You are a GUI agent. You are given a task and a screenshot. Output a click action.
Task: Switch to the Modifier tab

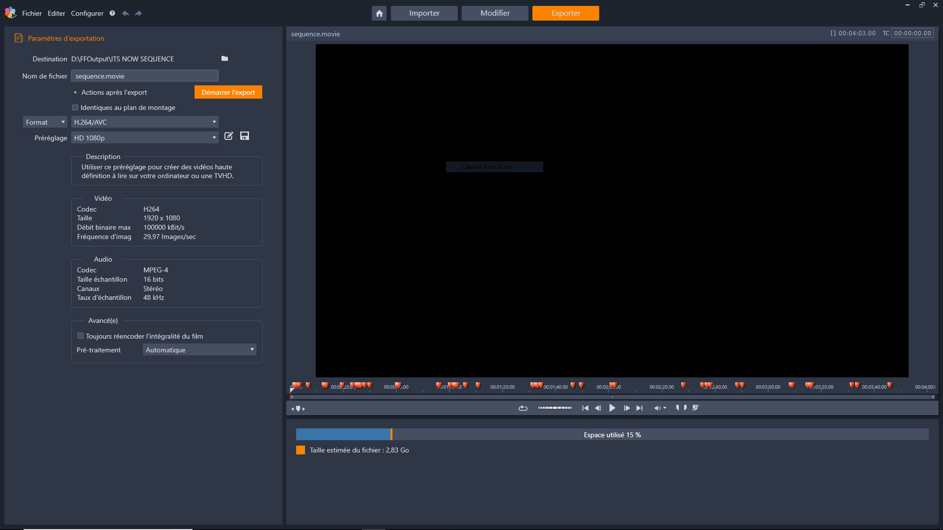click(x=495, y=13)
